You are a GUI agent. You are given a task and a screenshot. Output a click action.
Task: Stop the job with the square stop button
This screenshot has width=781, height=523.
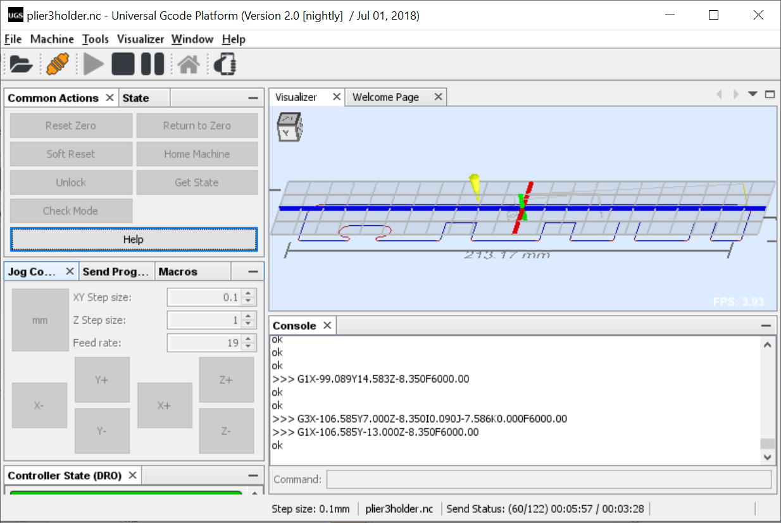pos(123,64)
